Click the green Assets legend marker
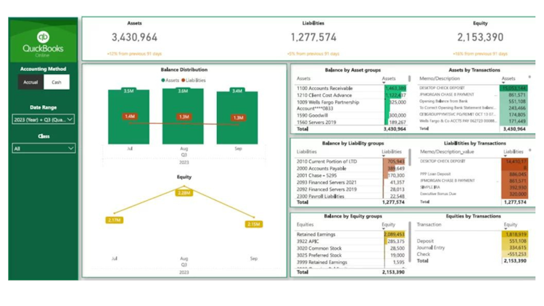 pos(163,80)
